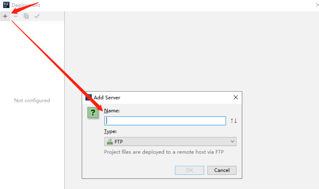Click the "Type:" label
The image size is (319, 189).
coord(110,131)
